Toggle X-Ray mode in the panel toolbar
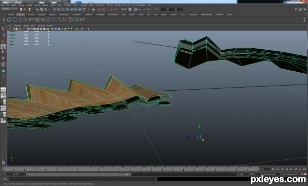 tap(82, 29)
